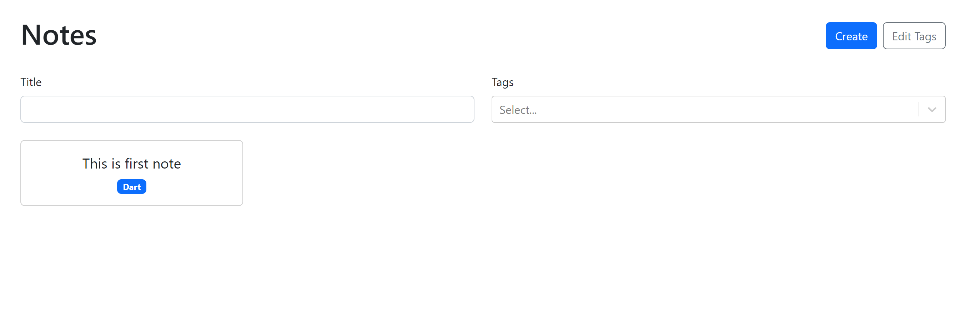Image resolution: width=980 pixels, height=336 pixels.
Task: Click the Title field label
Action: (30, 82)
